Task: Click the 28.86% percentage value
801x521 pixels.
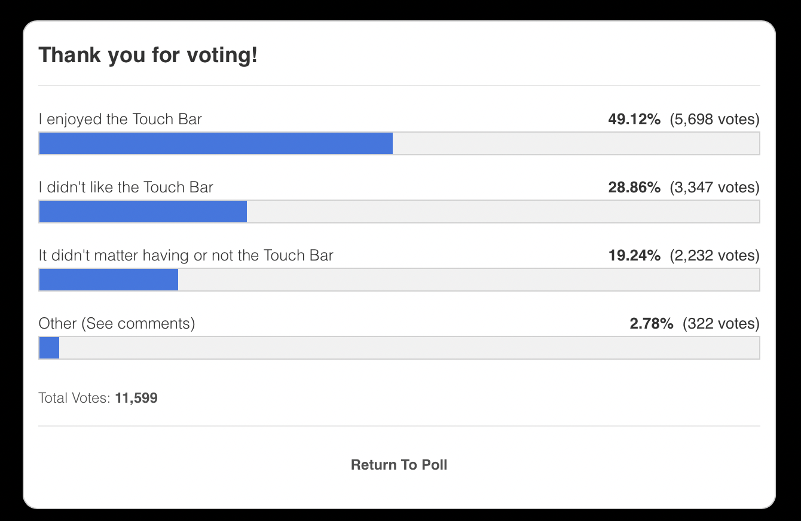Action: 634,188
